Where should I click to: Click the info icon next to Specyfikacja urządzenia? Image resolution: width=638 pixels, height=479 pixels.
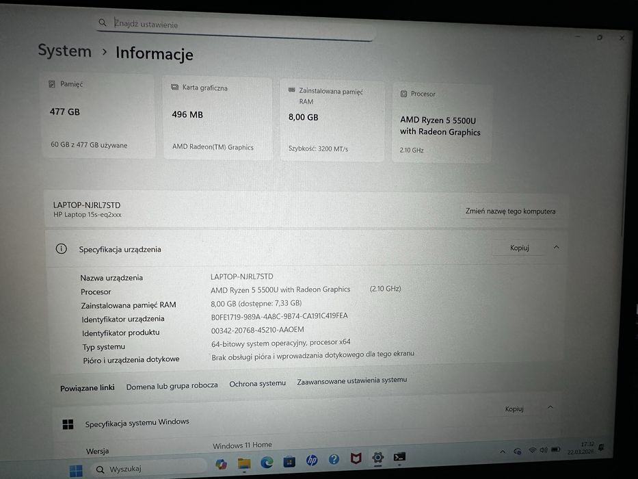pos(61,248)
